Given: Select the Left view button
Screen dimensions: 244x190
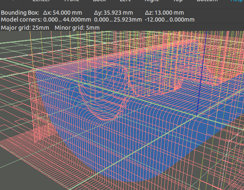Looking at the screenshot, I should click(x=125, y=1).
